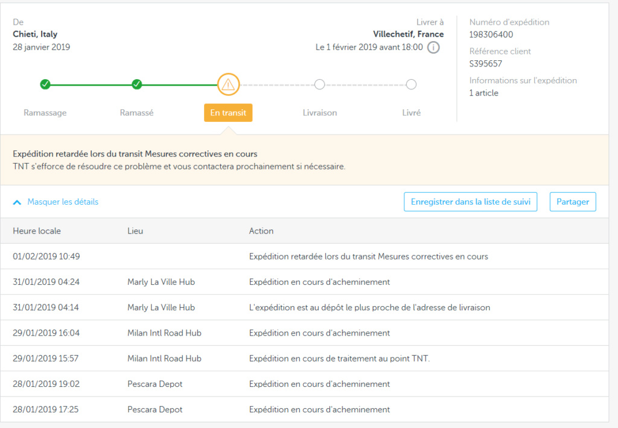Image resolution: width=618 pixels, height=428 pixels.
Task: Click the 29/01/2019 15:57 timestamp
Action: click(46, 359)
